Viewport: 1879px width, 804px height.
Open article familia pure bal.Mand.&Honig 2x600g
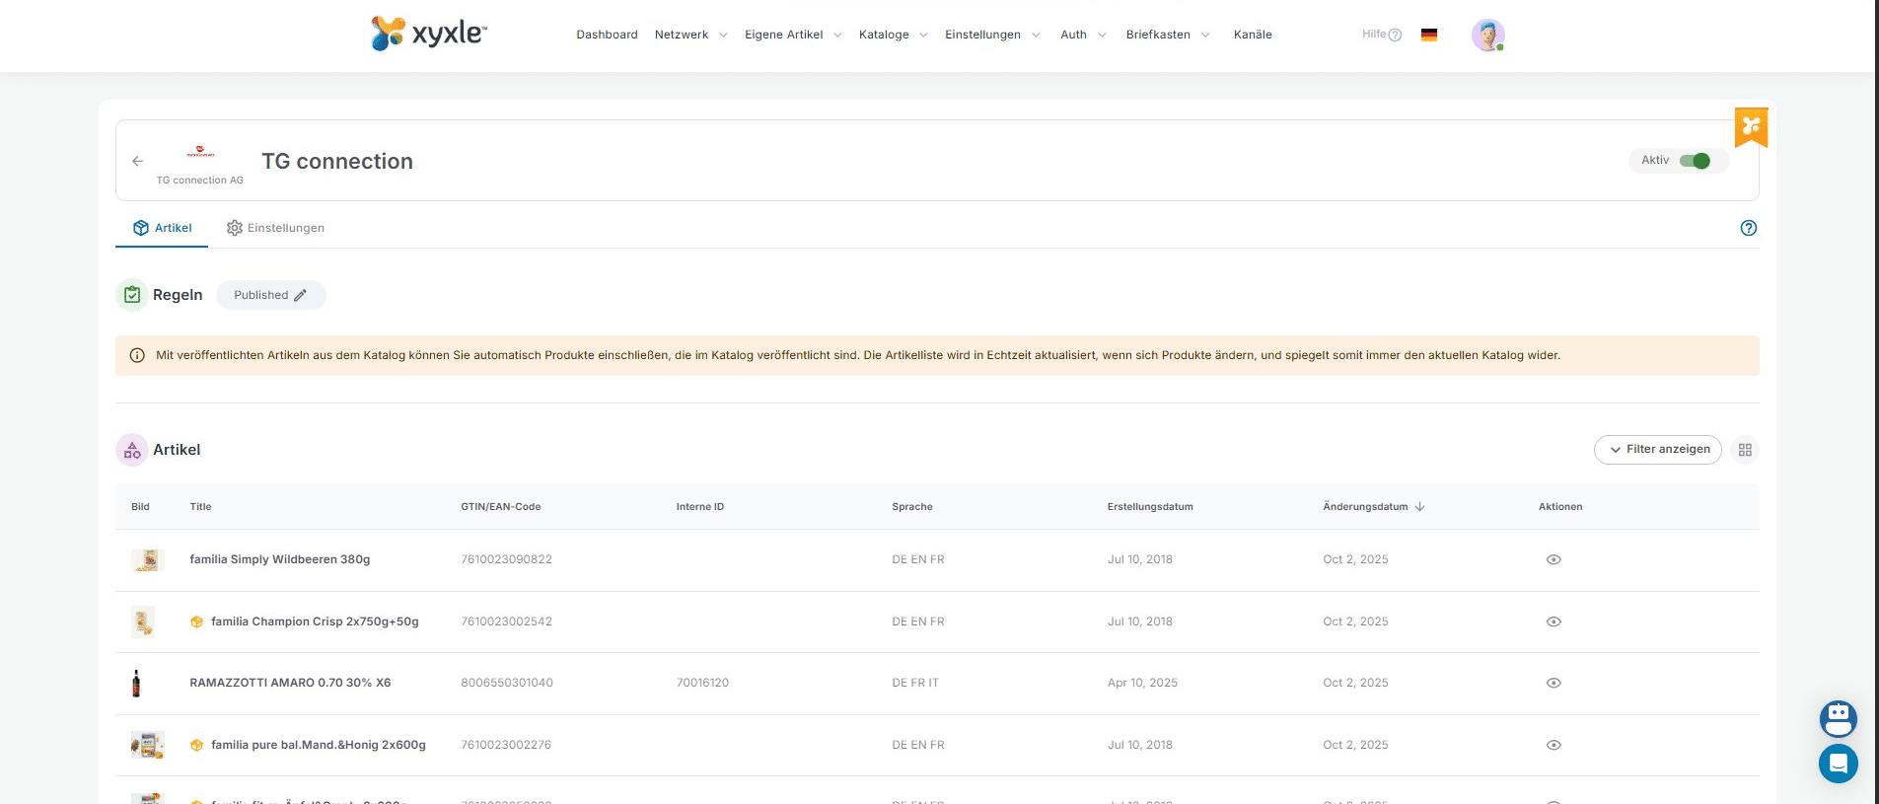coord(319,745)
